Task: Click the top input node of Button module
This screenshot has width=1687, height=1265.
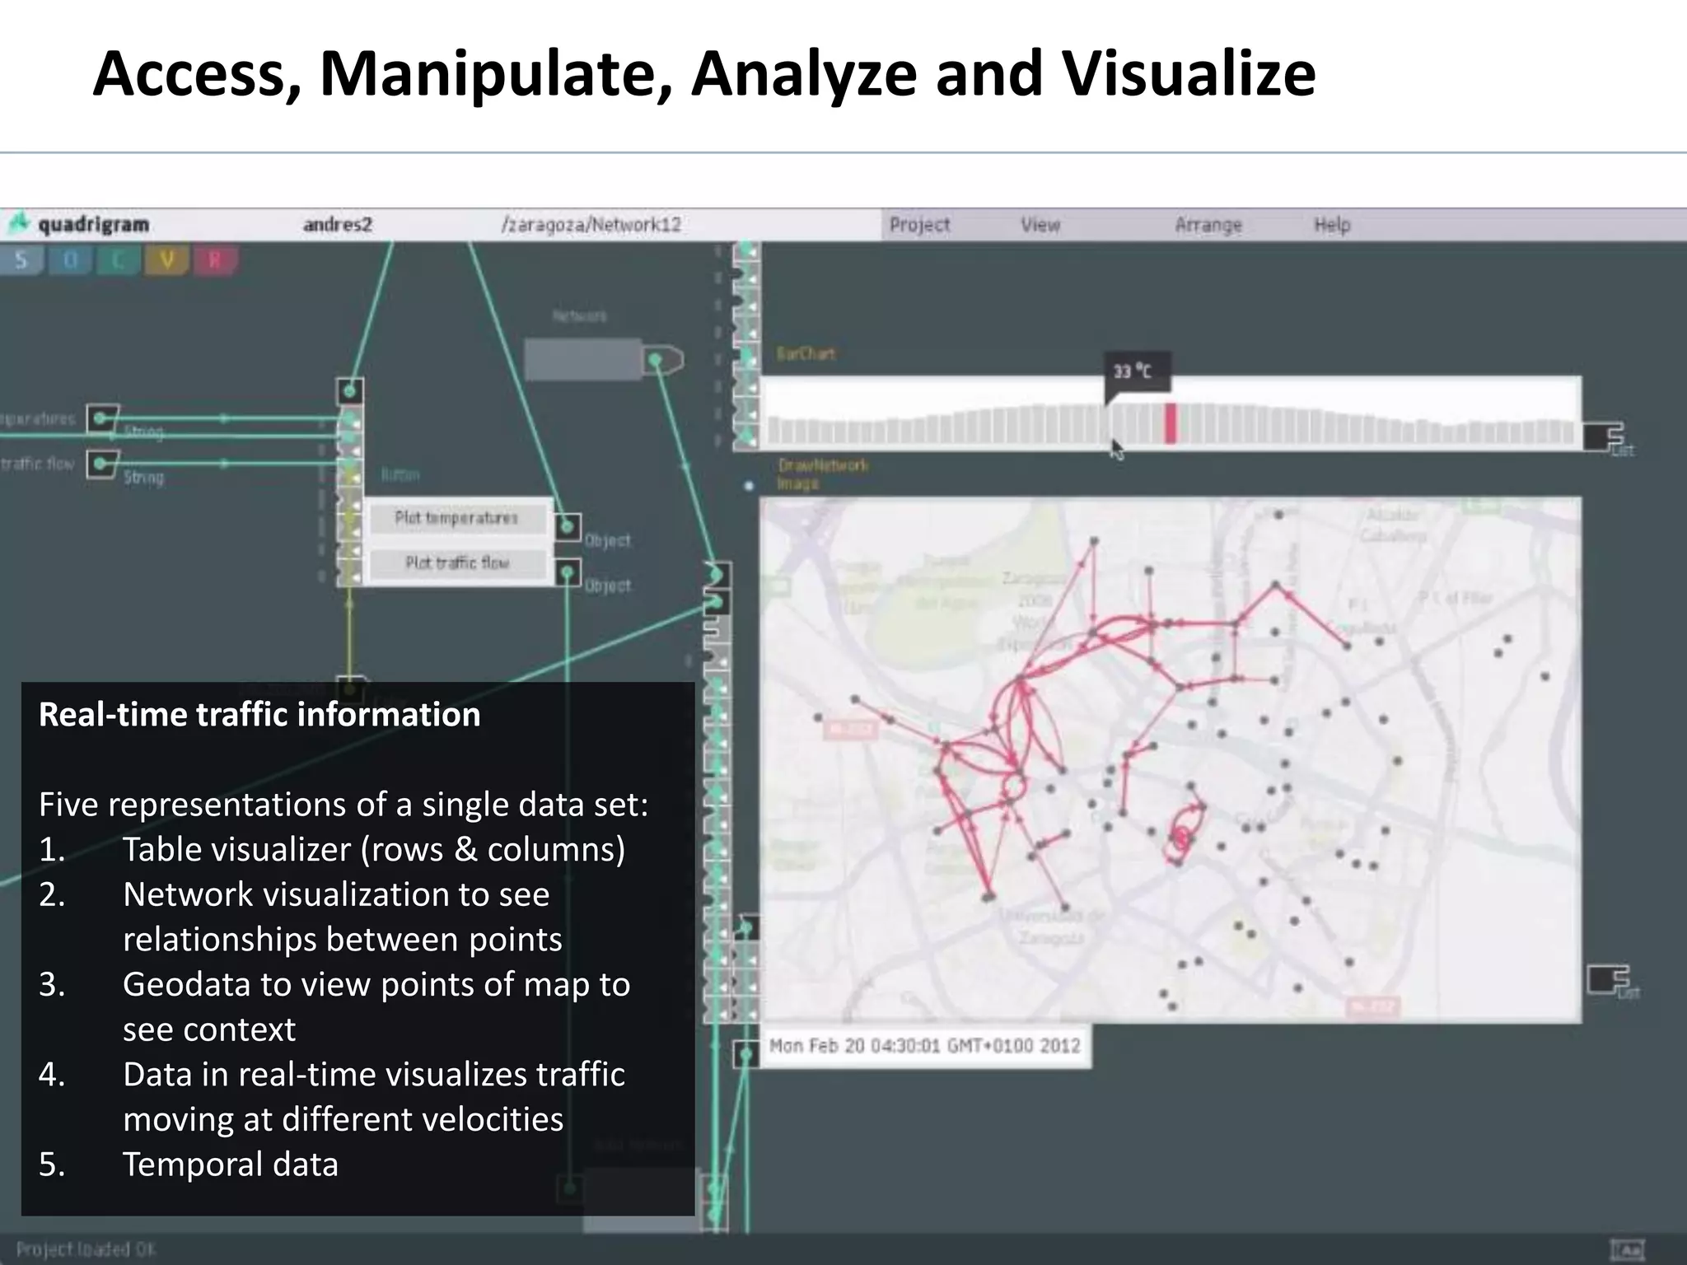Action: [x=350, y=390]
